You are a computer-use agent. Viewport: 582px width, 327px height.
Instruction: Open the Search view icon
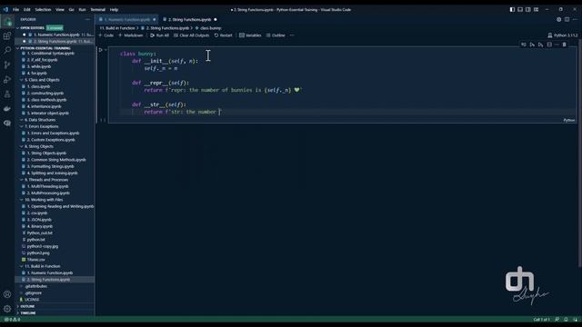pos(7,51)
